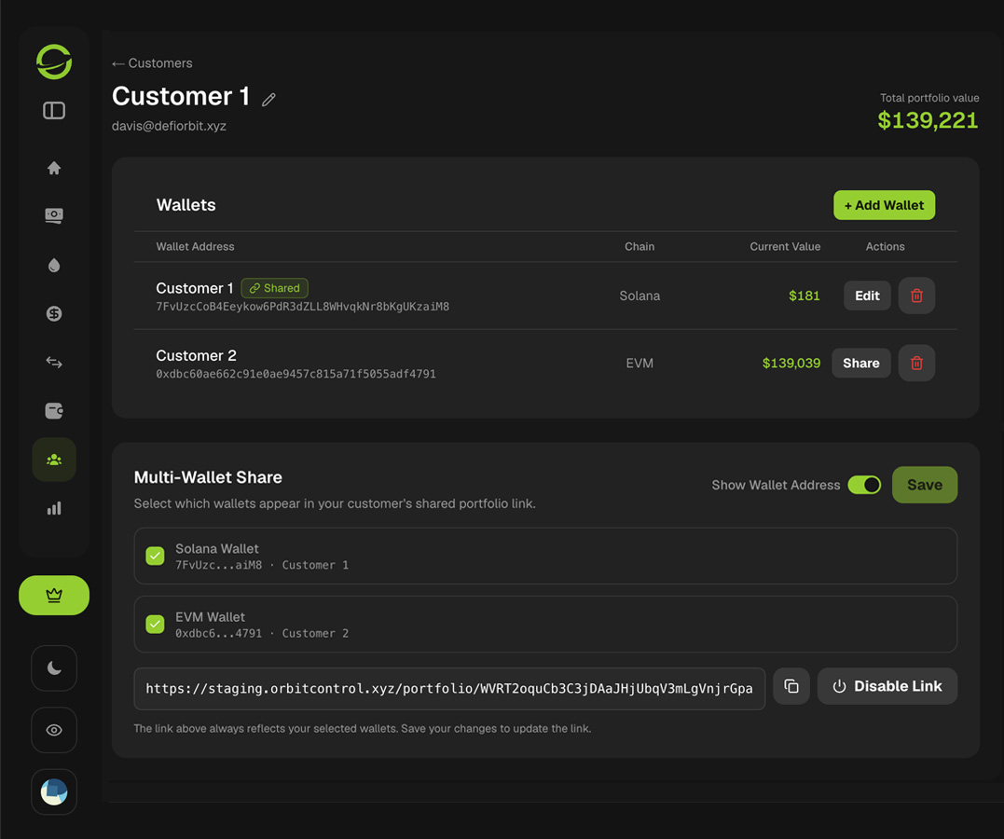This screenshot has height=839, width=1004.
Task: Save the Multi-Wallet Share settings
Action: (x=925, y=485)
